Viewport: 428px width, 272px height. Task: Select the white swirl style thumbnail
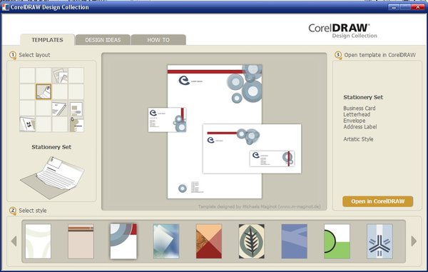(x=39, y=241)
